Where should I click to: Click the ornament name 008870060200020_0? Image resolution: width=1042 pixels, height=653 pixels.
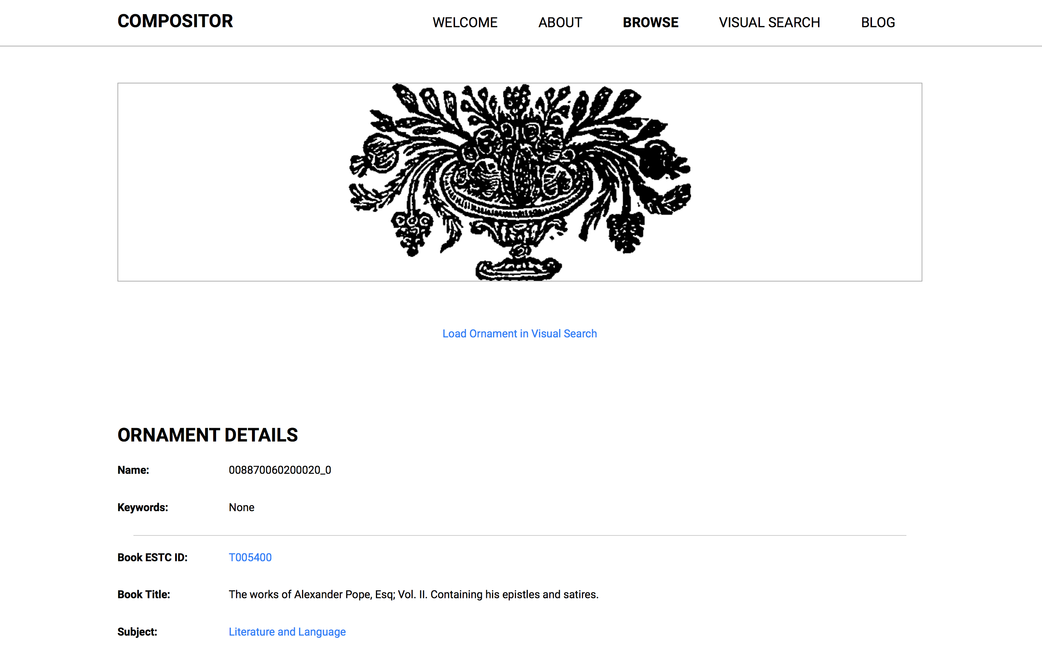[280, 470]
